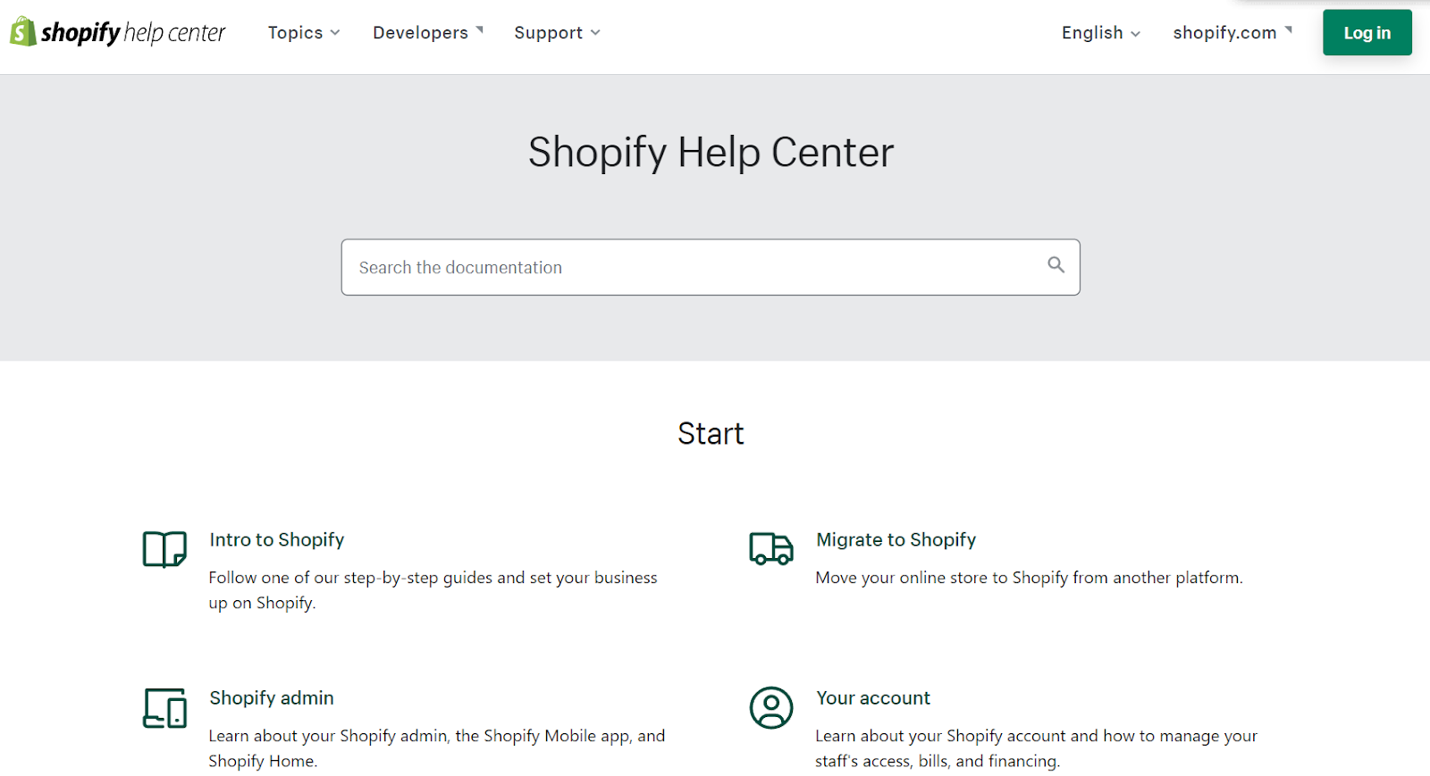This screenshot has width=1430, height=776.
Task: Open the Your account section
Action: 873,697
